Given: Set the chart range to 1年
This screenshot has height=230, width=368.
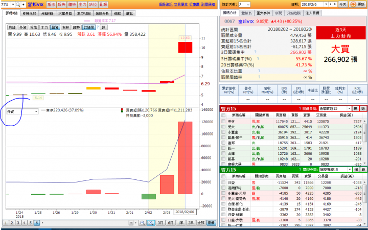Looking at the screenshot, I should [x=181, y=223].
